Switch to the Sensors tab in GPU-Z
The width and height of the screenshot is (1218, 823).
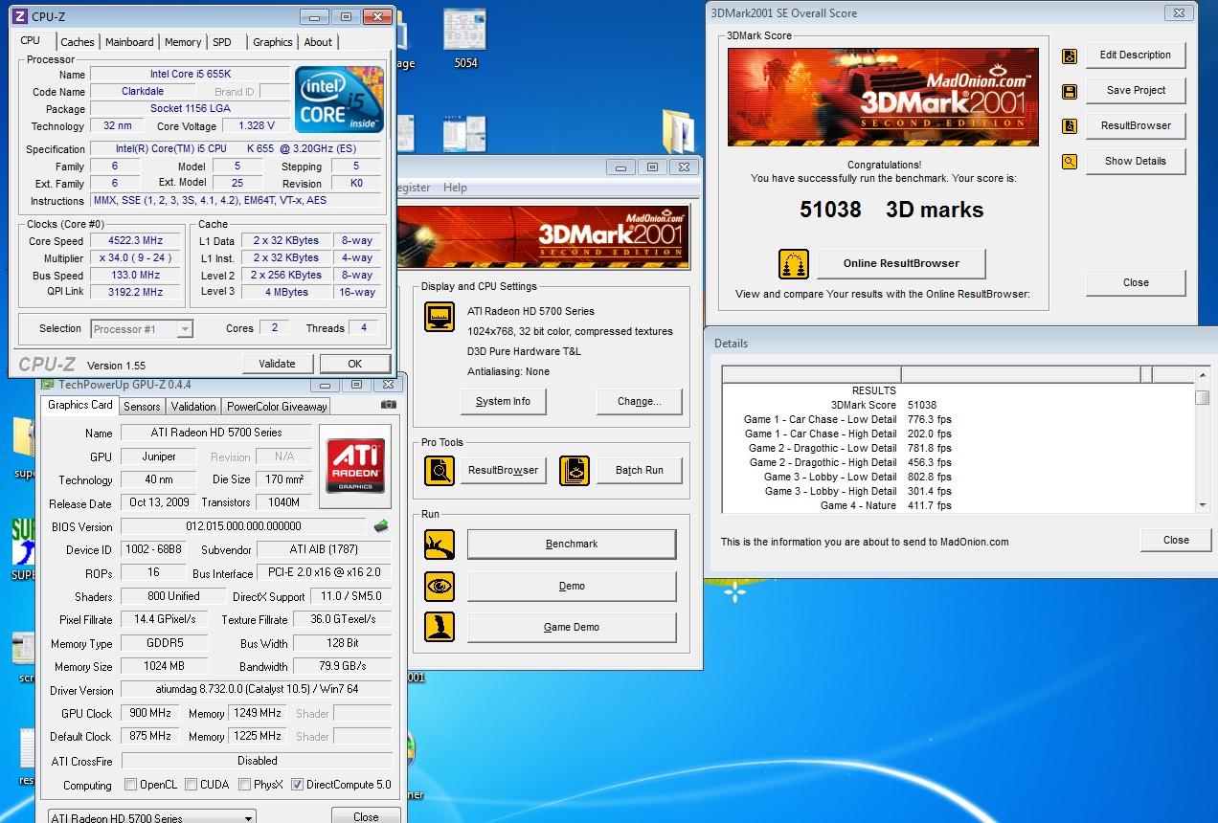pyautogui.click(x=142, y=407)
